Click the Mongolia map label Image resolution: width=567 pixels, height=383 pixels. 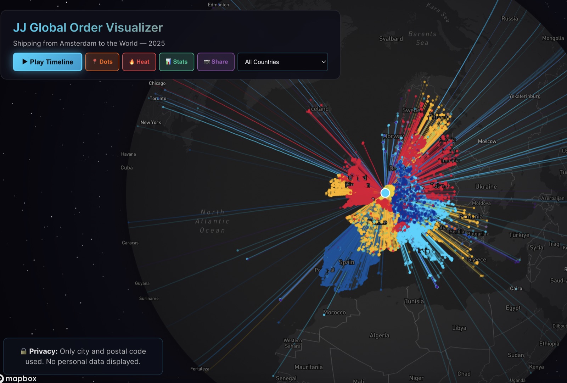tap(553, 38)
